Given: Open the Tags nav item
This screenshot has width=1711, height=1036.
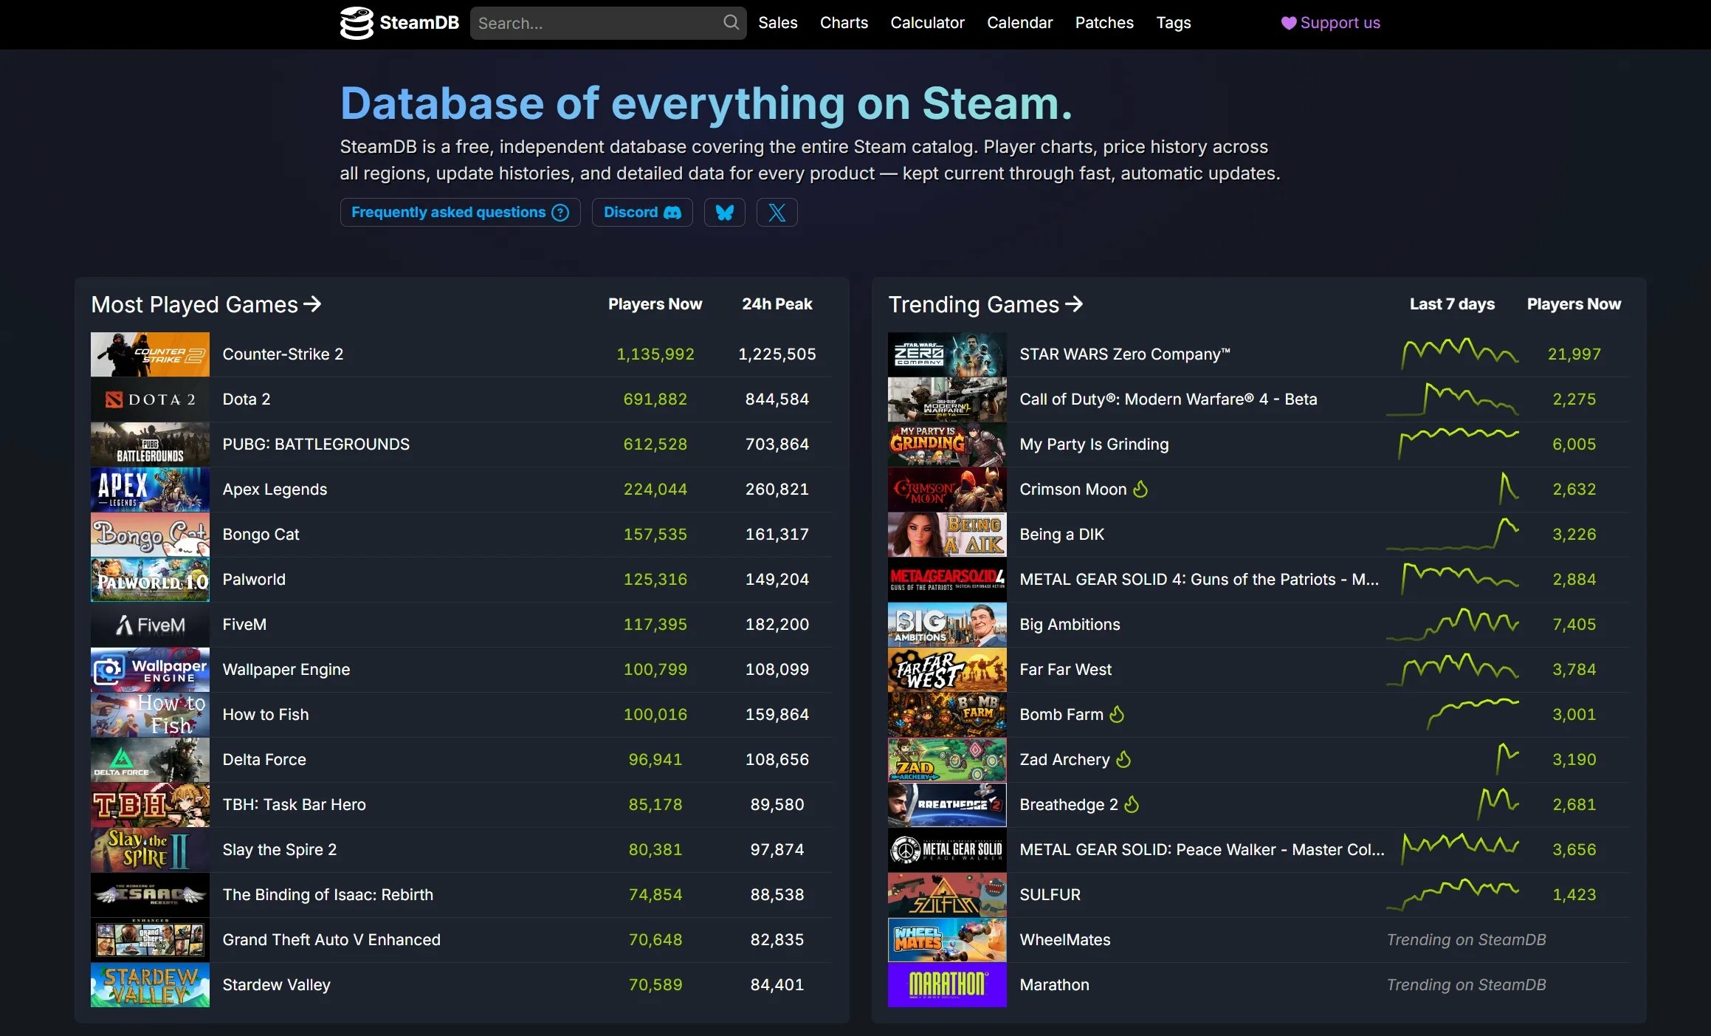Looking at the screenshot, I should click(1173, 23).
